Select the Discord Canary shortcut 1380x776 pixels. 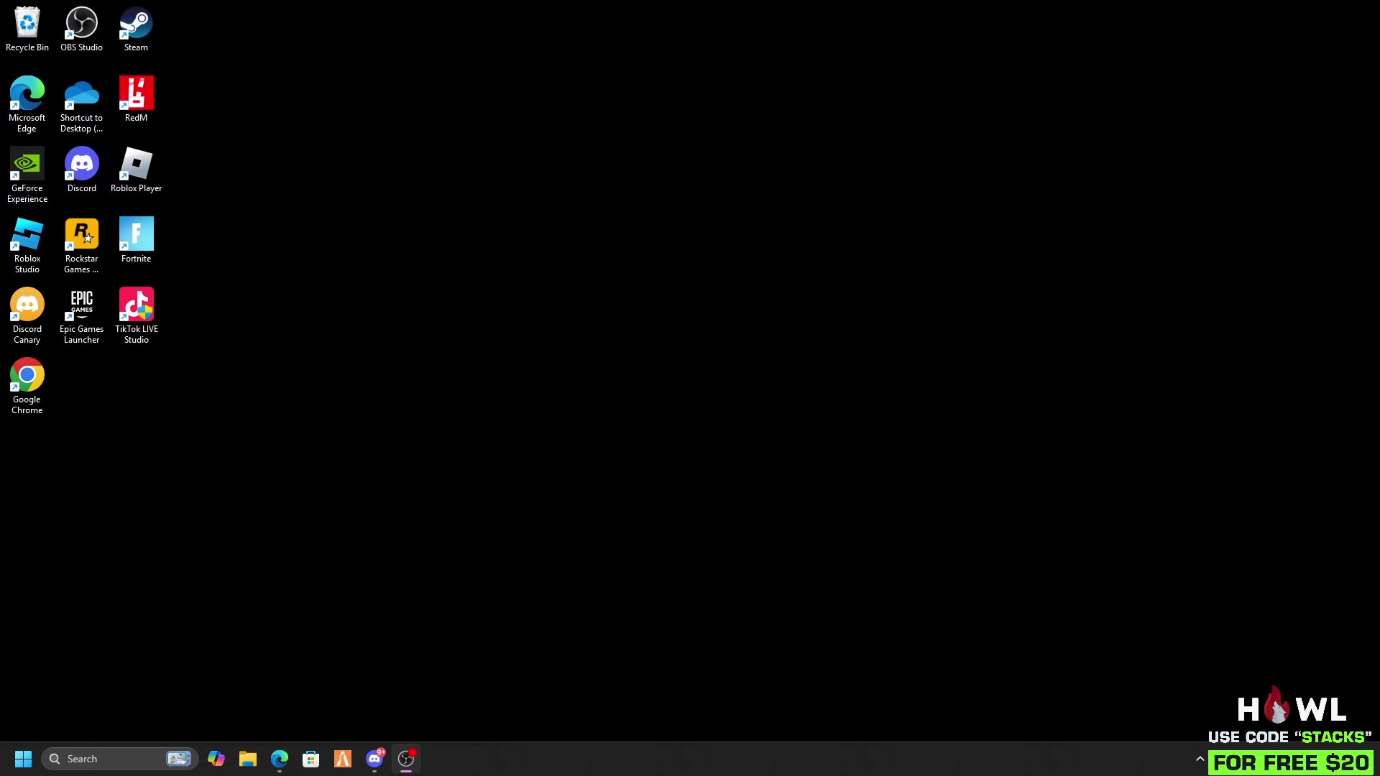(27, 305)
